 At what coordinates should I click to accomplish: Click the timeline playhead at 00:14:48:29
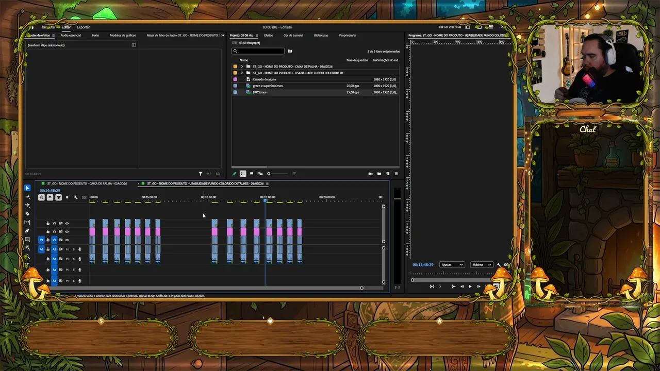(266, 201)
